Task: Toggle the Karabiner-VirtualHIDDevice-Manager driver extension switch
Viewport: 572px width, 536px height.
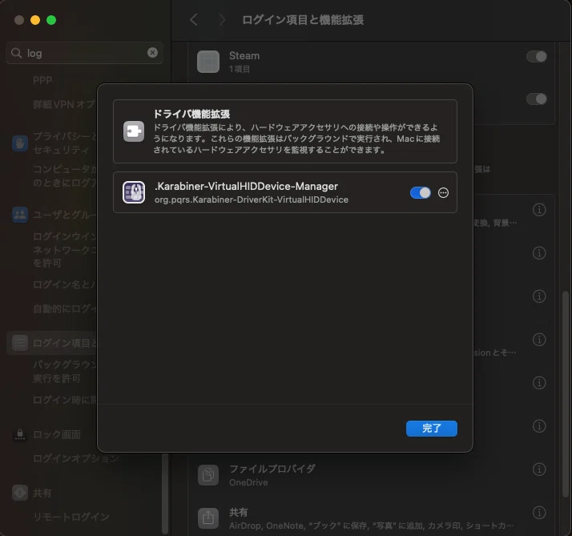Action: (x=421, y=192)
